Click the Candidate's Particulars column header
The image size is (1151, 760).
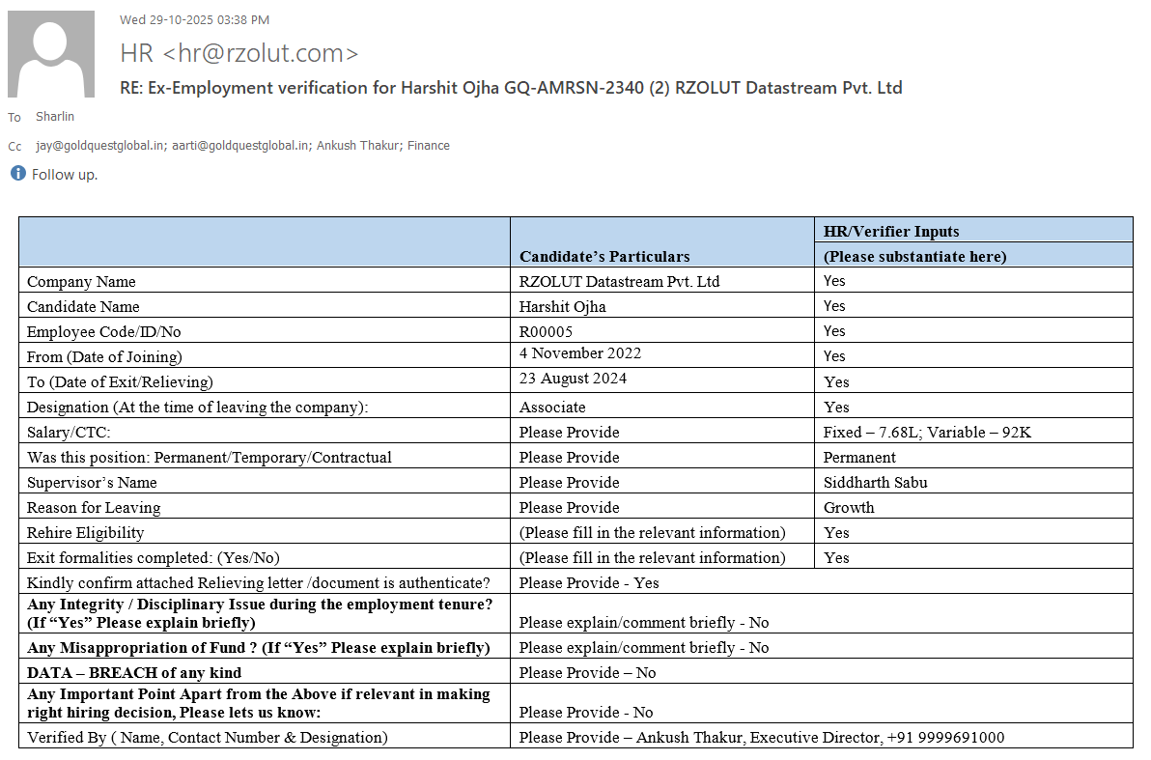tap(604, 256)
